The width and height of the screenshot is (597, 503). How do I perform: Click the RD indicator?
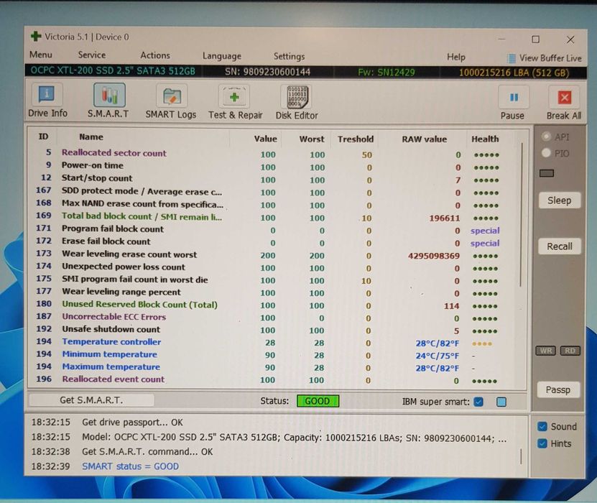[x=570, y=351]
